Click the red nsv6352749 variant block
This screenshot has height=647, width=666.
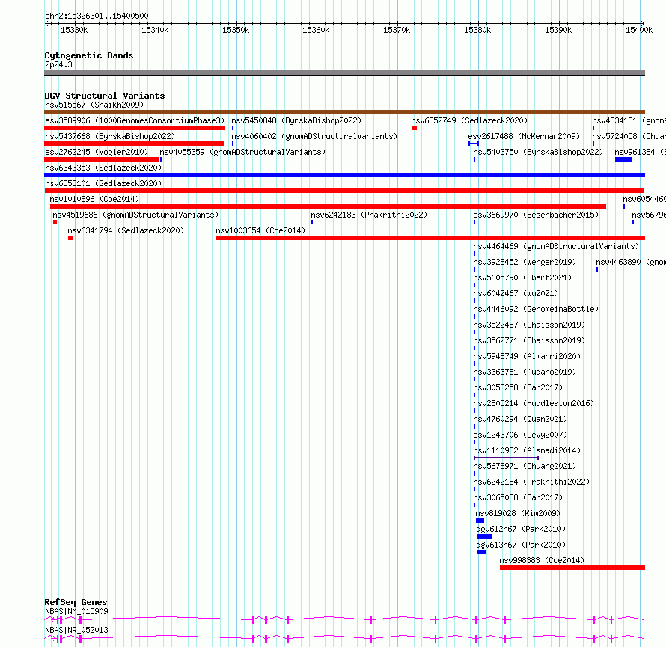pyautogui.click(x=414, y=128)
